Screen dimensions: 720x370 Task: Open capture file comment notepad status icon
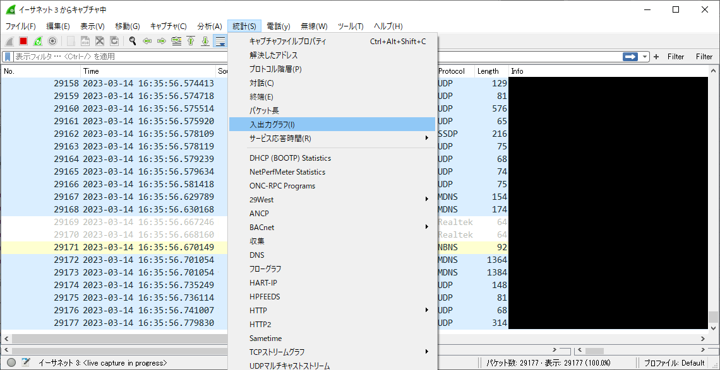[x=26, y=362]
